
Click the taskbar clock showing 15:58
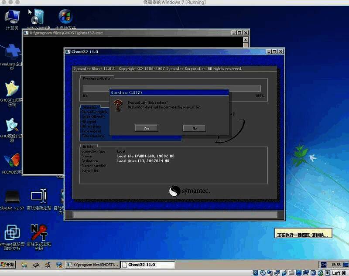[x=336, y=265]
